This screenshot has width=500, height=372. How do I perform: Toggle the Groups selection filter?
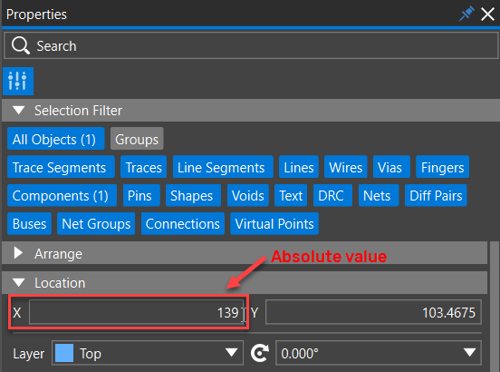(137, 139)
